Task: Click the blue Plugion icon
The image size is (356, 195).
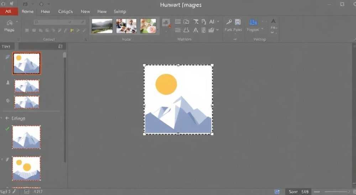Action: [x=253, y=22]
